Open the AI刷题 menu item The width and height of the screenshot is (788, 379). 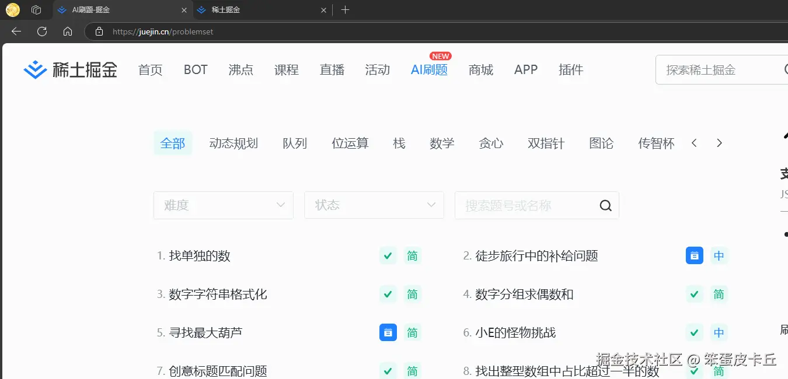point(428,70)
